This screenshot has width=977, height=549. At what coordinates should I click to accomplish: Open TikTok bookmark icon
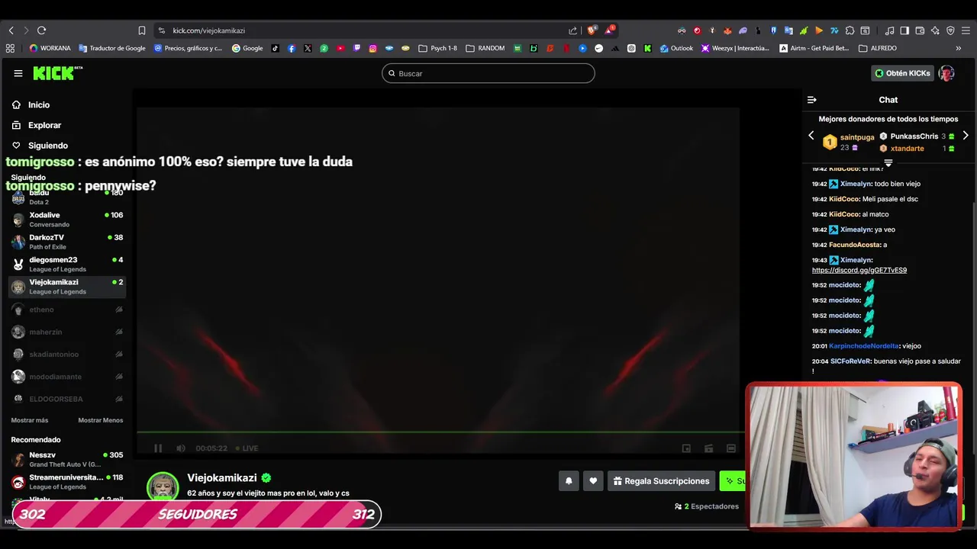[275, 48]
